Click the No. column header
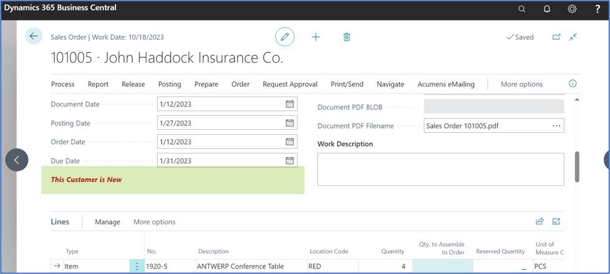Screen dimensions: 610x274 click(x=152, y=252)
